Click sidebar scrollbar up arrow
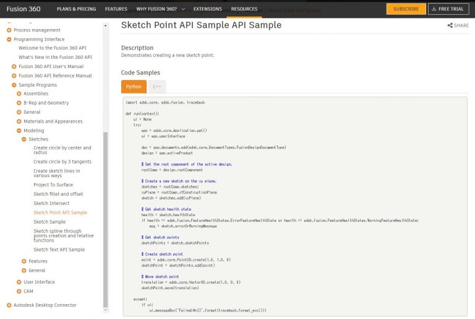This screenshot has width=475, height=319. [x=105, y=26]
